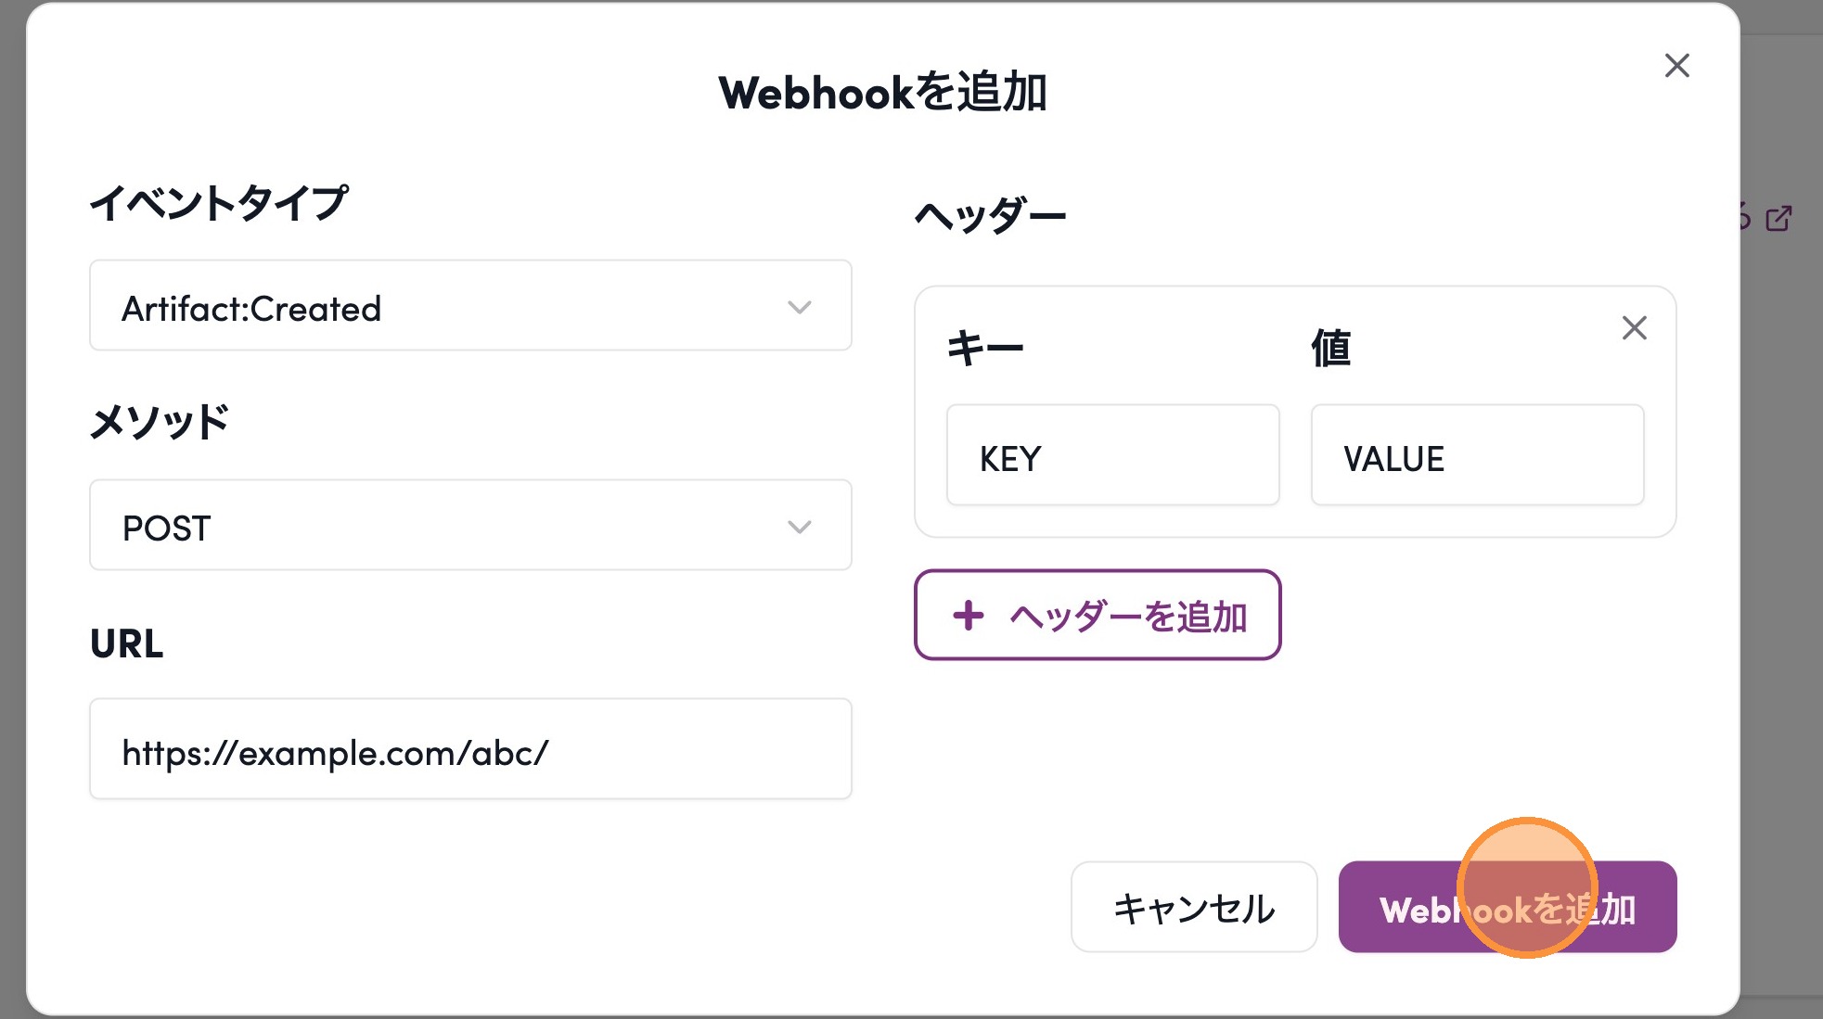Image resolution: width=1823 pixels, height=1019 pixels.
Task: Click the メソッド field label
Action: pyautogui.click(x=159, y=422)
